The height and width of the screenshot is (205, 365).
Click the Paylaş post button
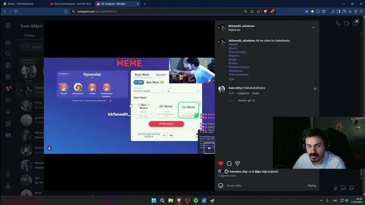[x=312, y=186]
